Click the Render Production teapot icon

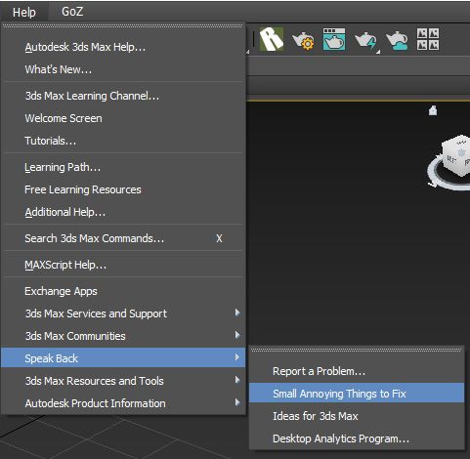[x=366, y=41]
